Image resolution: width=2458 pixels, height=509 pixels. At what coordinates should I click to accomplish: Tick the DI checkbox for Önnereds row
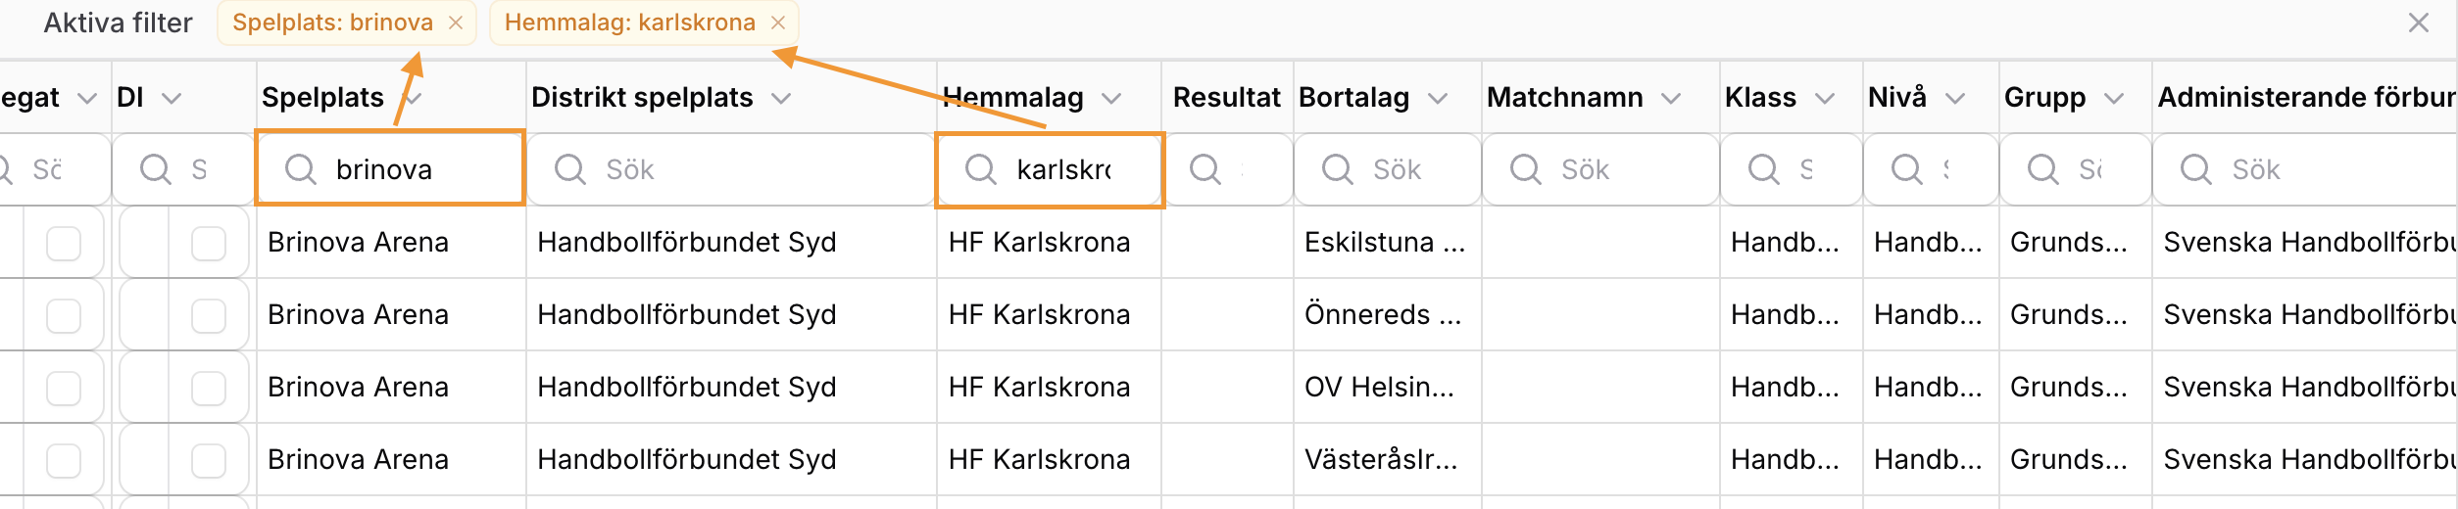[x=209, y=315]
